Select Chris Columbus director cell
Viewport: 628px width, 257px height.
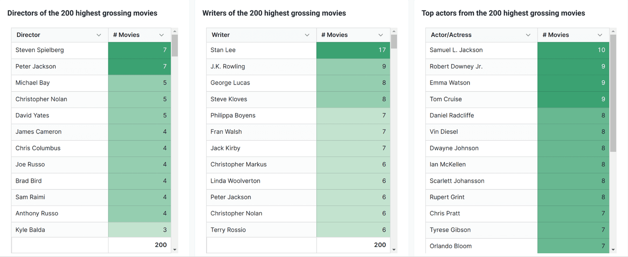pos(60,148)
